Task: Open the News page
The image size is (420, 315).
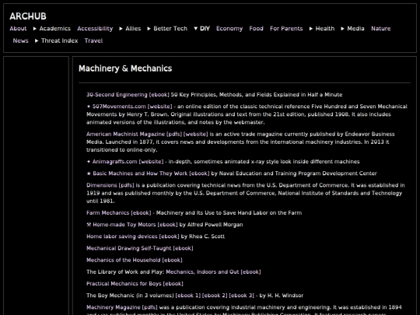Action: [21, 40]
